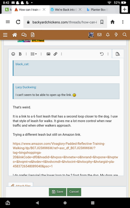Switch to the first green K tab
The width and height of the screenshot is (130, 208).
click(8, 9)
